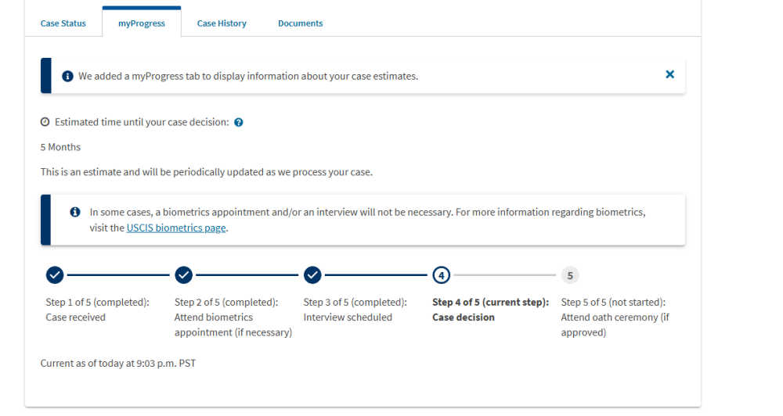The width and height of the screenshot is (783, 416).
Task: Open the Documents tab
Action: 301,23
